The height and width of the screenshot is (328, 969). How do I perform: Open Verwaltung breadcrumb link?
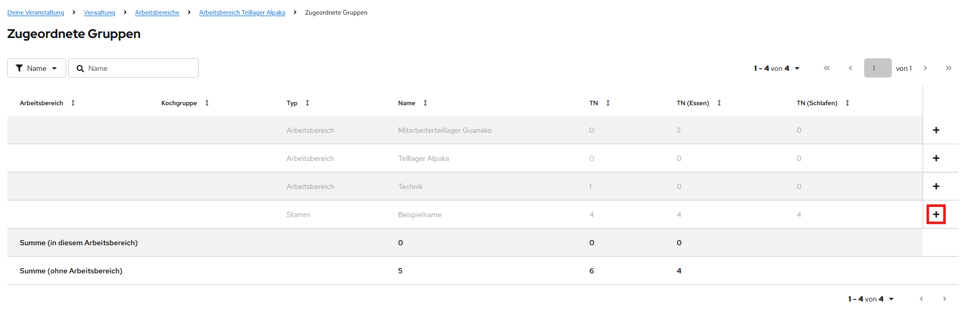[99, 12]
